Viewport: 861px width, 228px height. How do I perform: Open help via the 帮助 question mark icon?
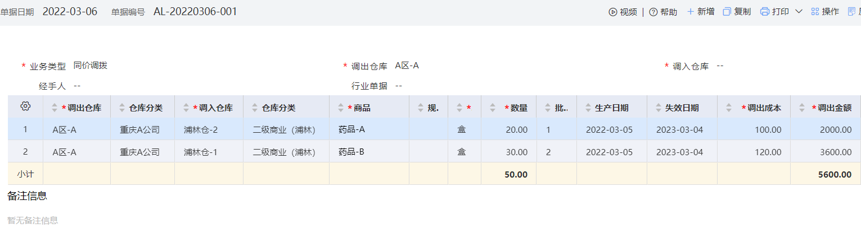pyautogui.click(x=653, y=12)
